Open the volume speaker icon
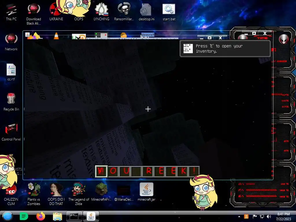The height and width of the screenshot is (222, 296). point(269,216)
